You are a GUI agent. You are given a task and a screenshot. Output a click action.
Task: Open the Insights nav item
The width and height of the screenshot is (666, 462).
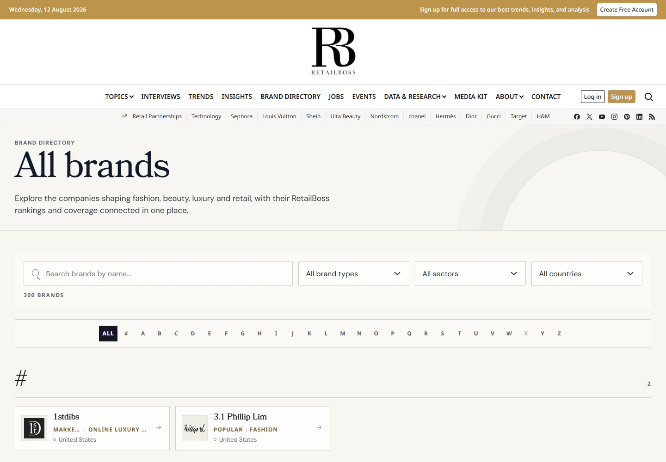(x=237, y=97)
